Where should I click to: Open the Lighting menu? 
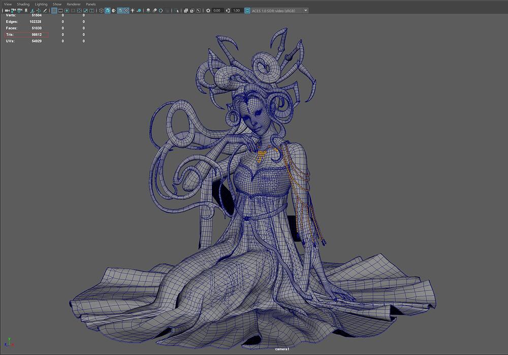(x=41, y=4)
